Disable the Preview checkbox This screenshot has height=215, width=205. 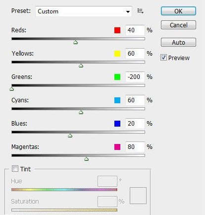(x=163, y=58)
